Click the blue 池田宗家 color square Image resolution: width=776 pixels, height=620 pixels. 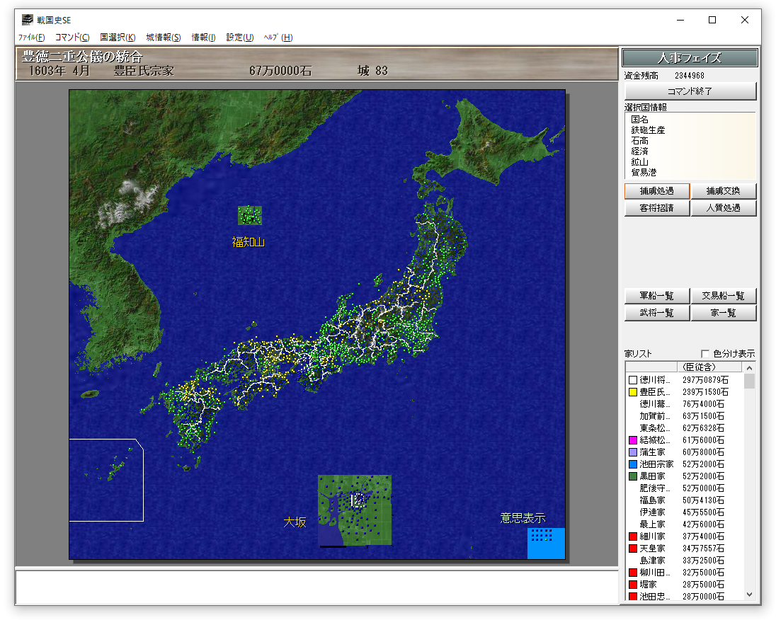click(632, 464)
